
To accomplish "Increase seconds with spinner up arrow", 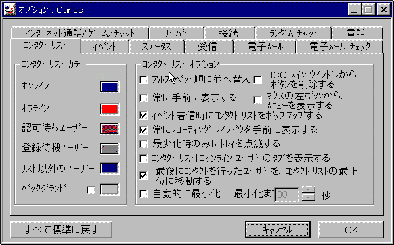I will [309, 190].
